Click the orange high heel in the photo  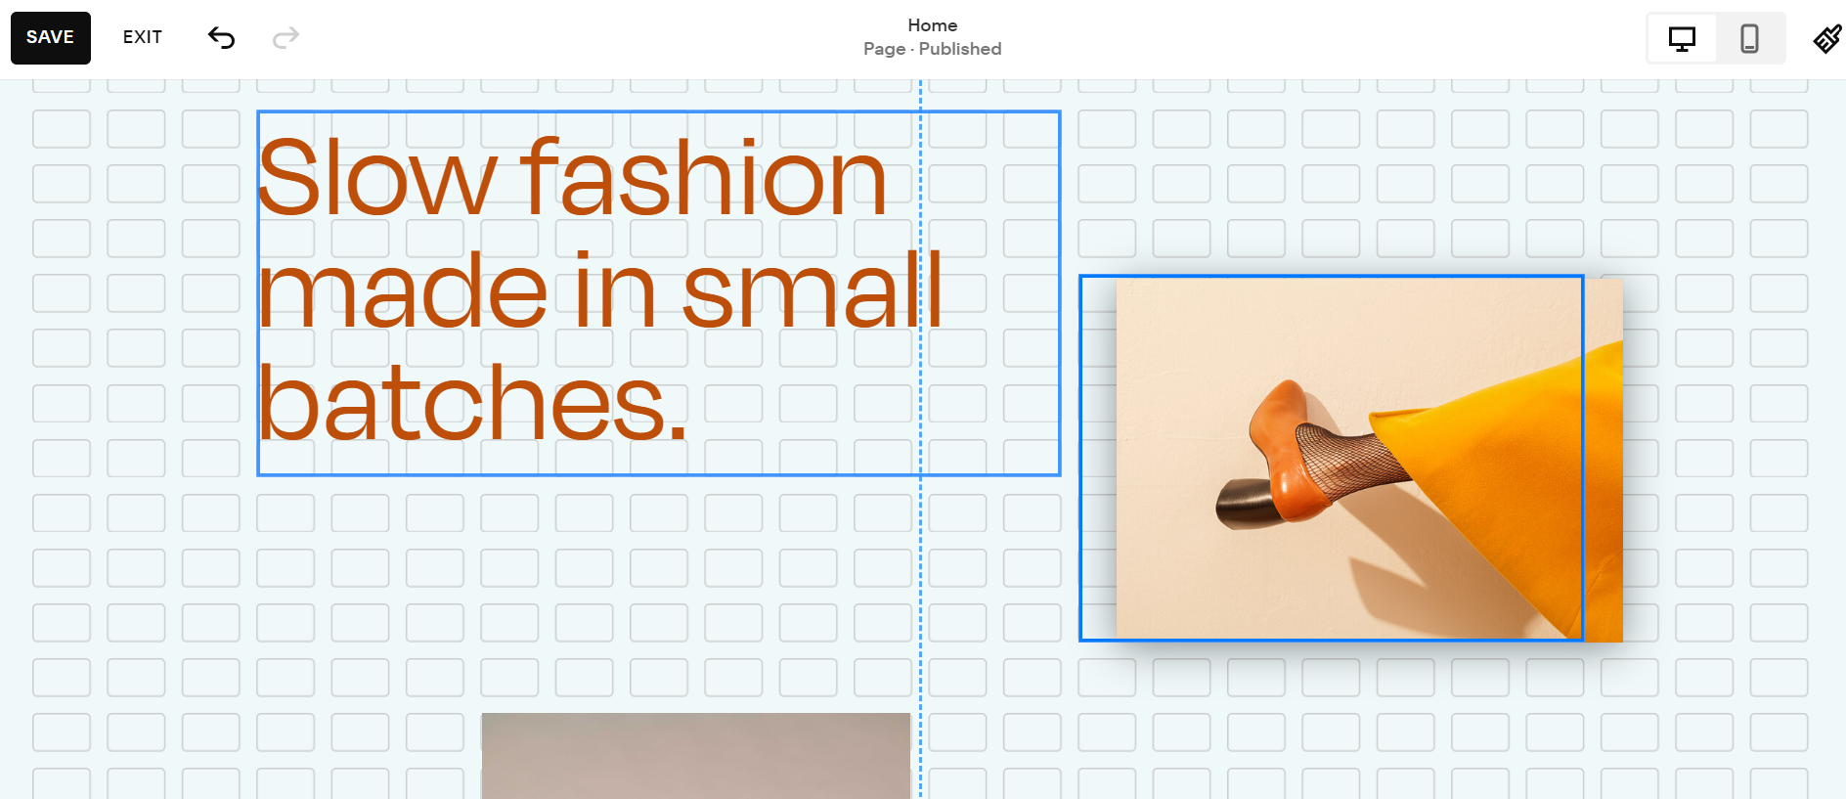coord(1281,450)
